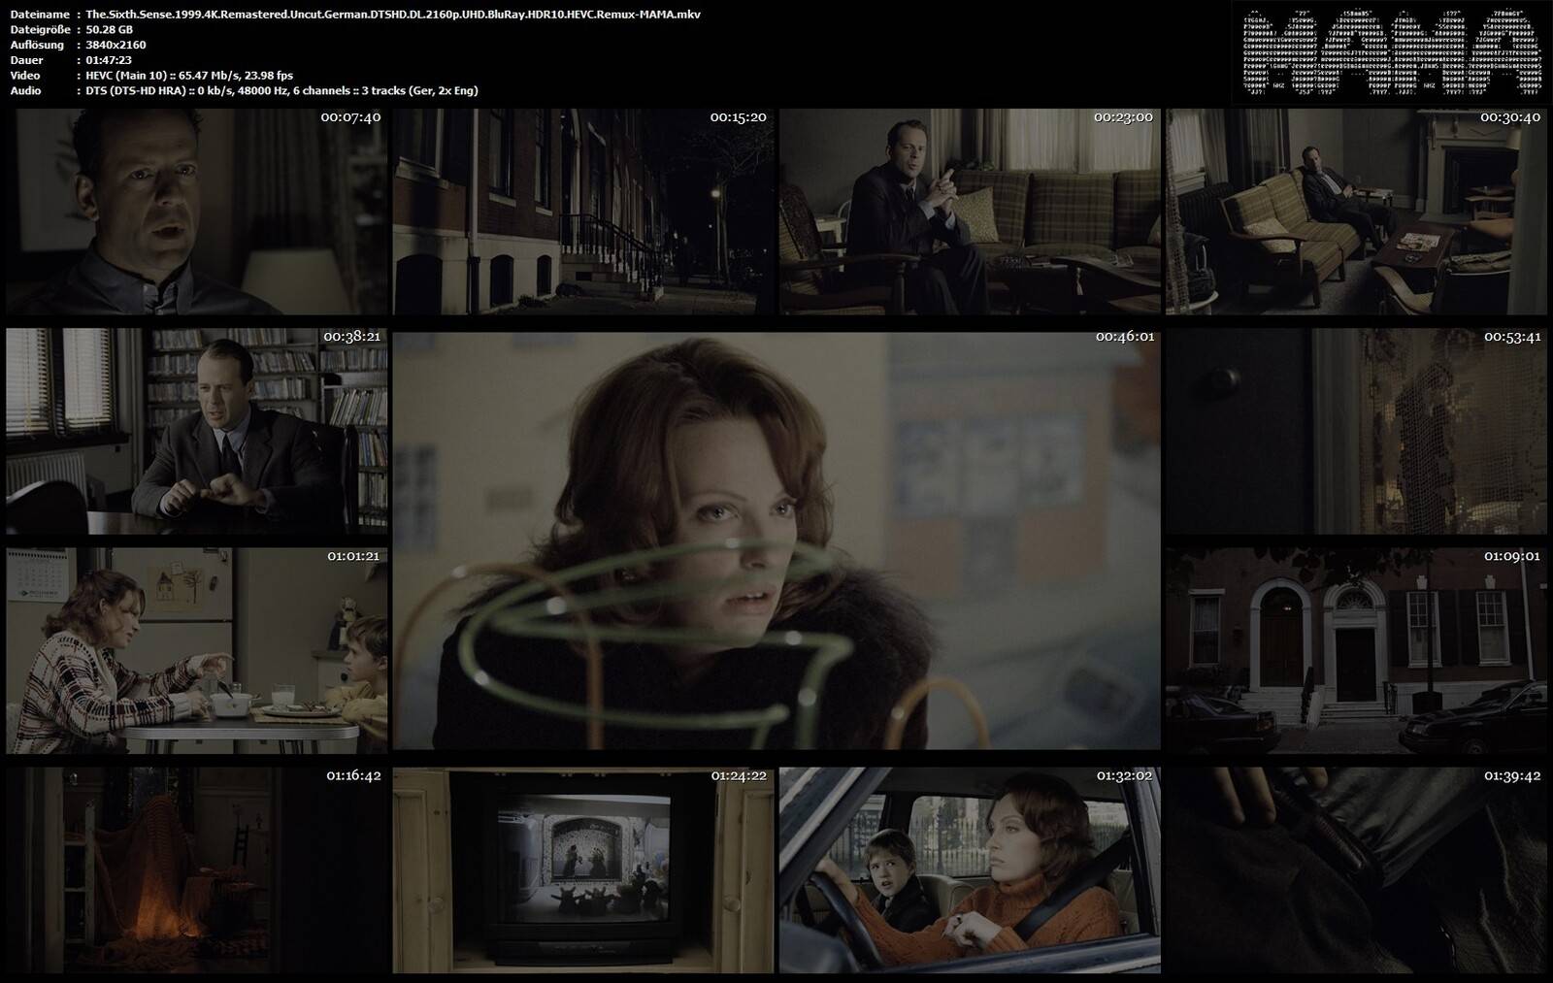Click the Audio label
The height and width of the screenshot is (983, 1553).
point(26,91)
